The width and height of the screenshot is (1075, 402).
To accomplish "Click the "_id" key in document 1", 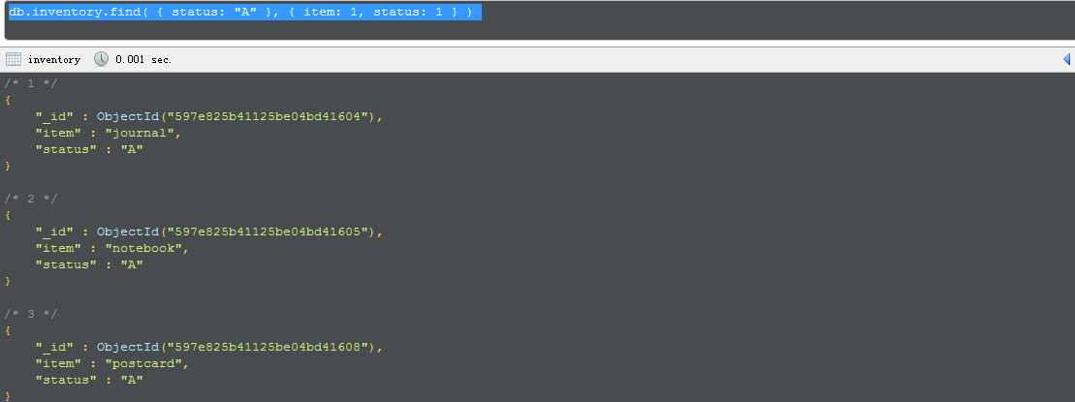I will [54, 116].
